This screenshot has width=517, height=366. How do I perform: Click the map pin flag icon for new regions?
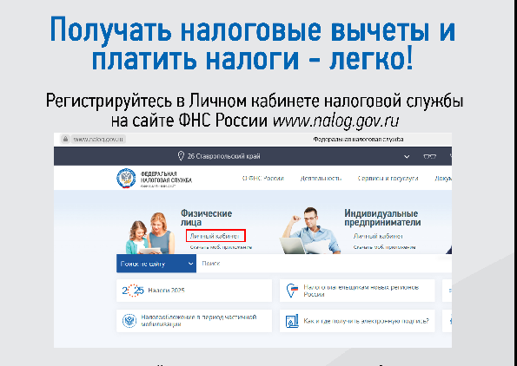point(292,291)
